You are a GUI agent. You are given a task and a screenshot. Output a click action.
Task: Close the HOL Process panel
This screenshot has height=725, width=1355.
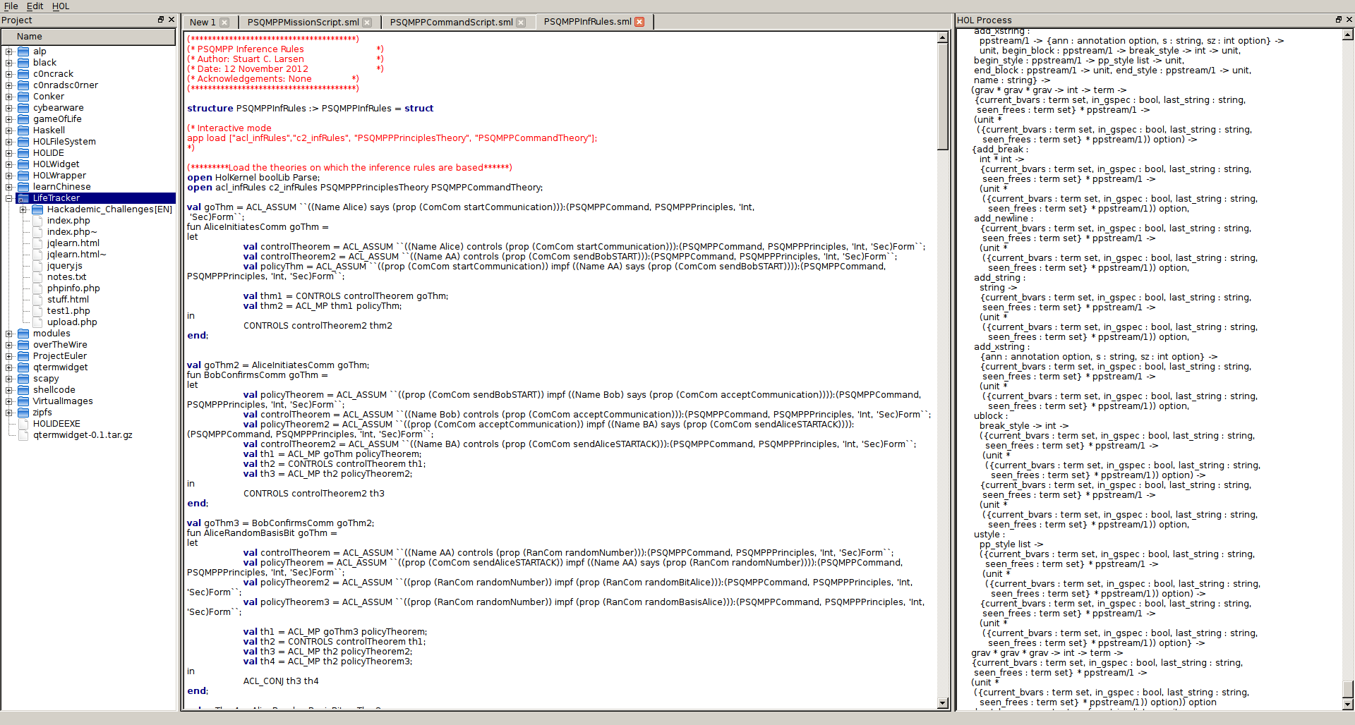coord(1349,20)
